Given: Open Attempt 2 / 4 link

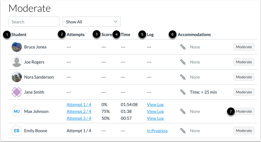Looking at the screenshot, I should point(79,111).
